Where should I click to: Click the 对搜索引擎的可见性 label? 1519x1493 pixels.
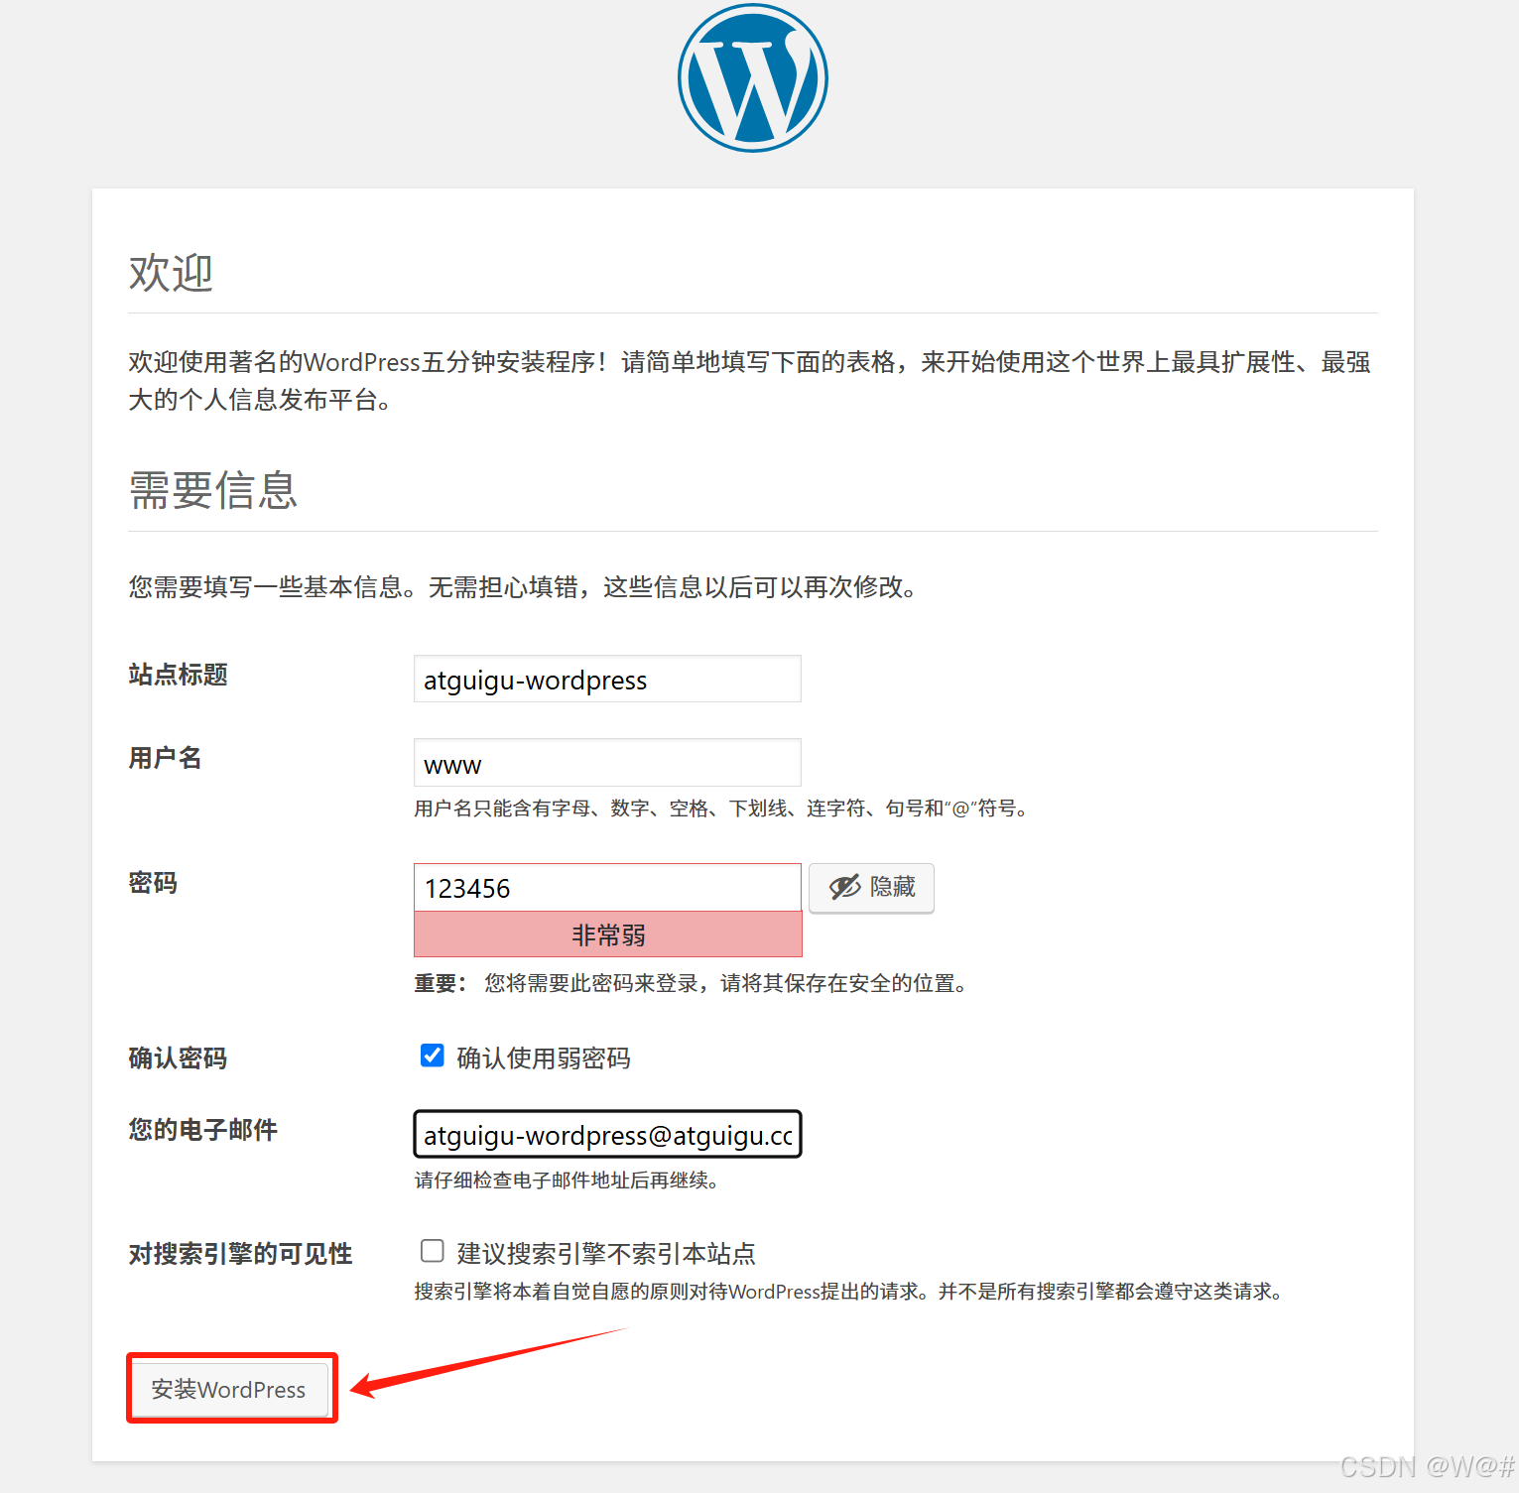tap(241, 1254)
